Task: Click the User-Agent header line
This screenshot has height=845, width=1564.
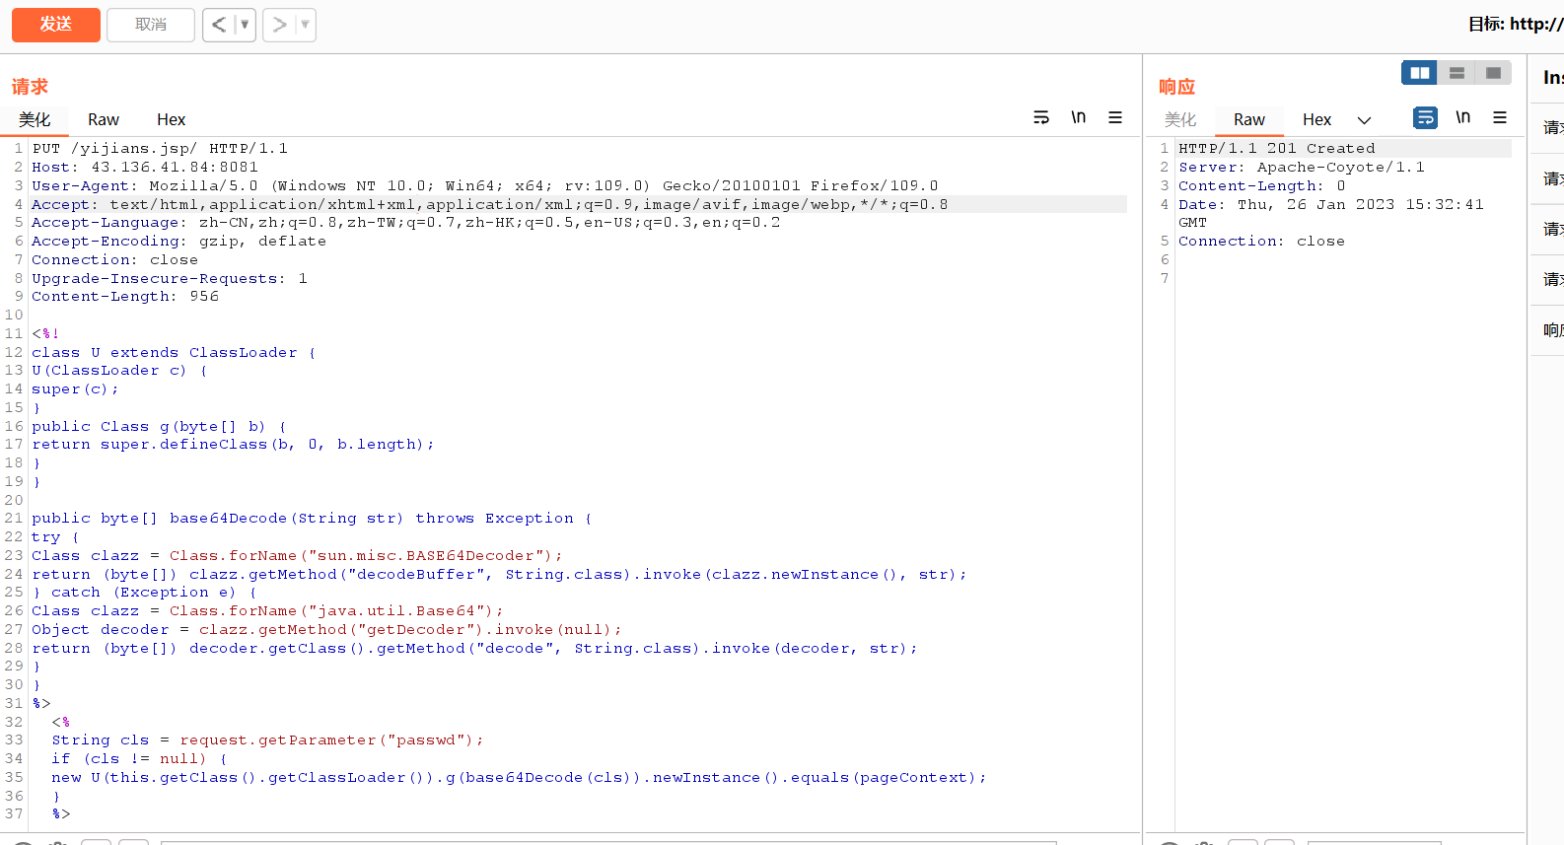Action: pos(485,185)
